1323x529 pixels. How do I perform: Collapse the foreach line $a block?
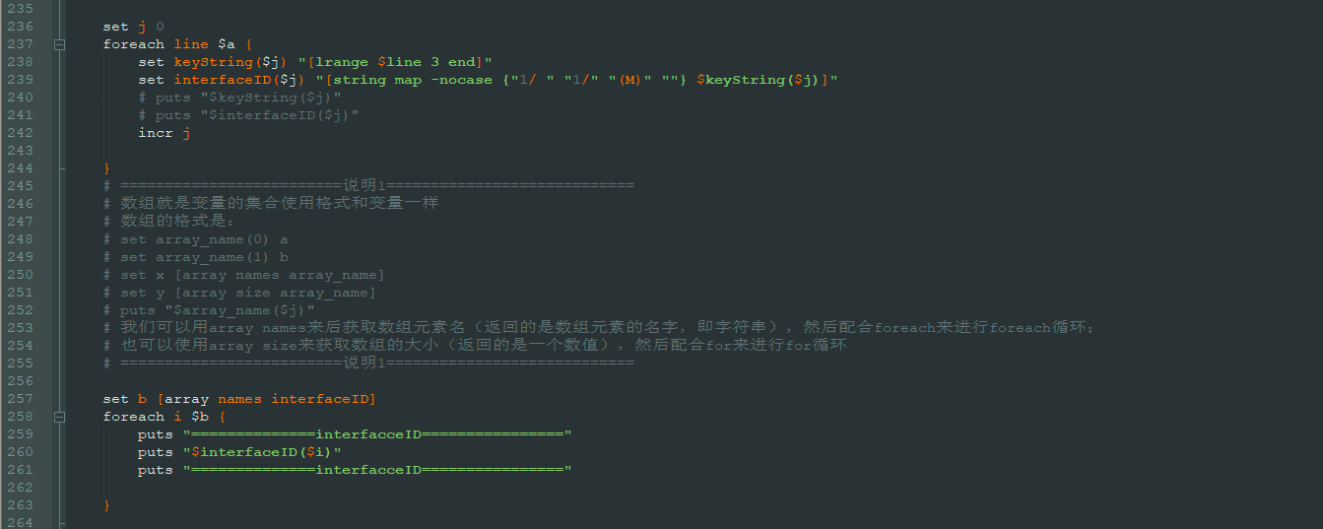(60, 44)
